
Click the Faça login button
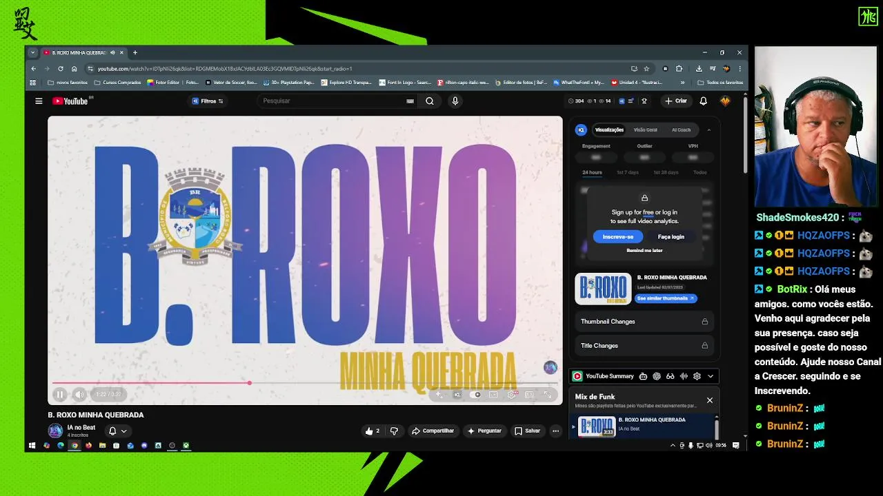pos(671,236)
